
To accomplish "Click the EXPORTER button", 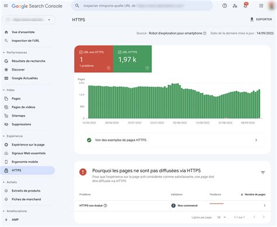I will pyautogui.click(x=261, y=19).
